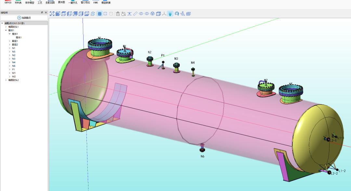Click 投影出图 projection drawing command
Screen dimensions: 351x191
tap(50, 2)
